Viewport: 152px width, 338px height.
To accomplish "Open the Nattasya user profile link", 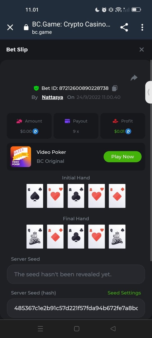I will pos(52,97).
